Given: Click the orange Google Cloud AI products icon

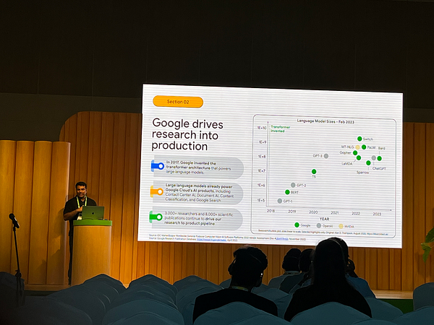Looking at the screenshot, I should [x=156, y=191].
